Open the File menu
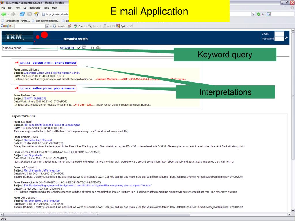This screenshot has width=295, height=221. pyautogui.click(x=3, y=8)
